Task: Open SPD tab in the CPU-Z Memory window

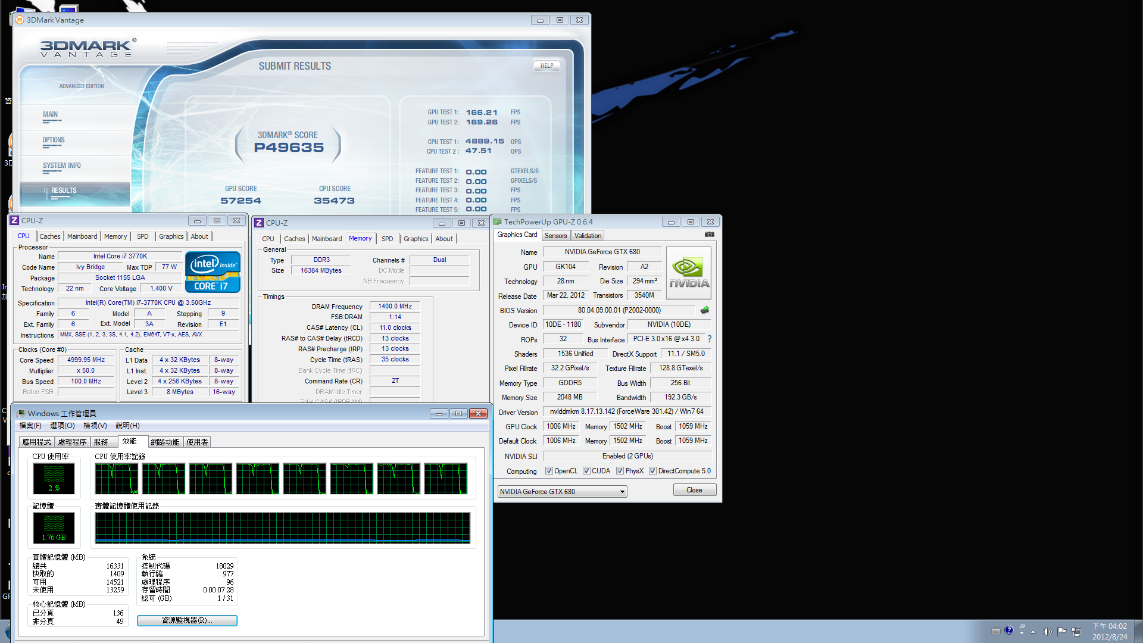Action: (387, 239)
